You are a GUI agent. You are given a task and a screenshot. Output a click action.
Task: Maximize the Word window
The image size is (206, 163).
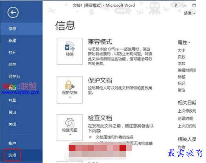[x=194, y=6]
